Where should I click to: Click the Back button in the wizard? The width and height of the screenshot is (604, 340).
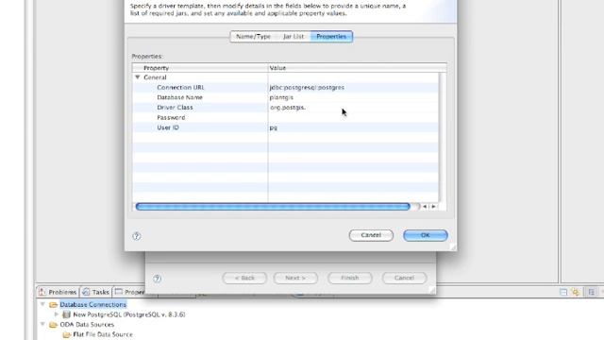point(244,278)
